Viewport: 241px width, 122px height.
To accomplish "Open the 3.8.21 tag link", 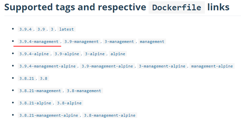I will tap(27, 78).
